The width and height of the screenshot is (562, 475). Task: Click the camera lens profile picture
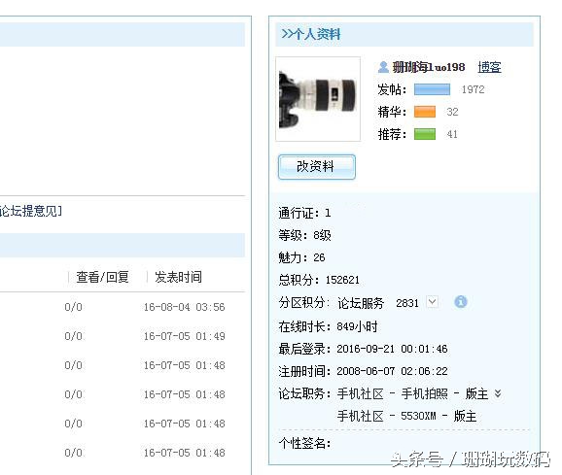318,99
